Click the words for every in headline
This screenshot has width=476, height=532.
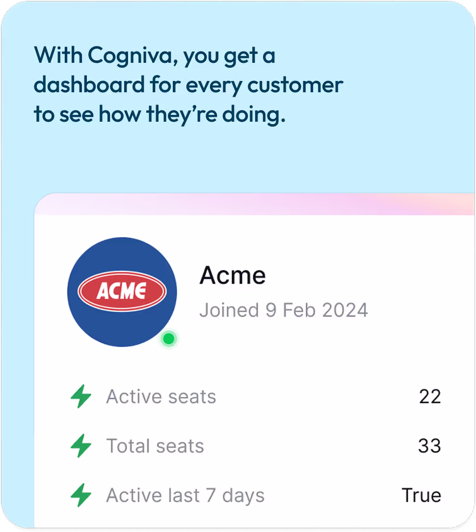click(196, 85)
